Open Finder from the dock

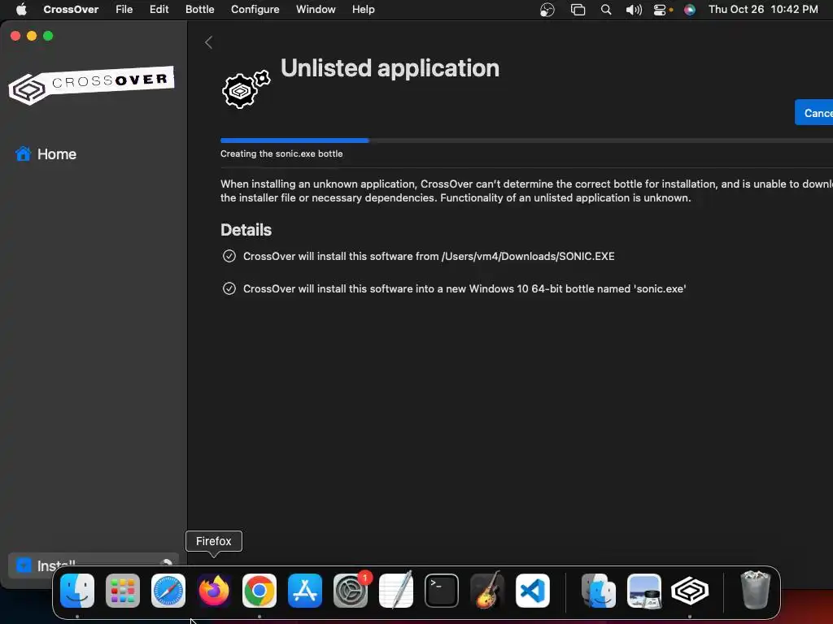tap(77, 591)
